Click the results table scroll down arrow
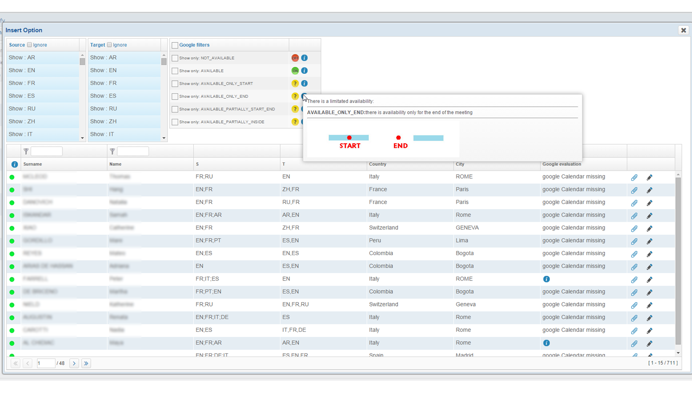This screenshot has height=398, width=692. 678,353
